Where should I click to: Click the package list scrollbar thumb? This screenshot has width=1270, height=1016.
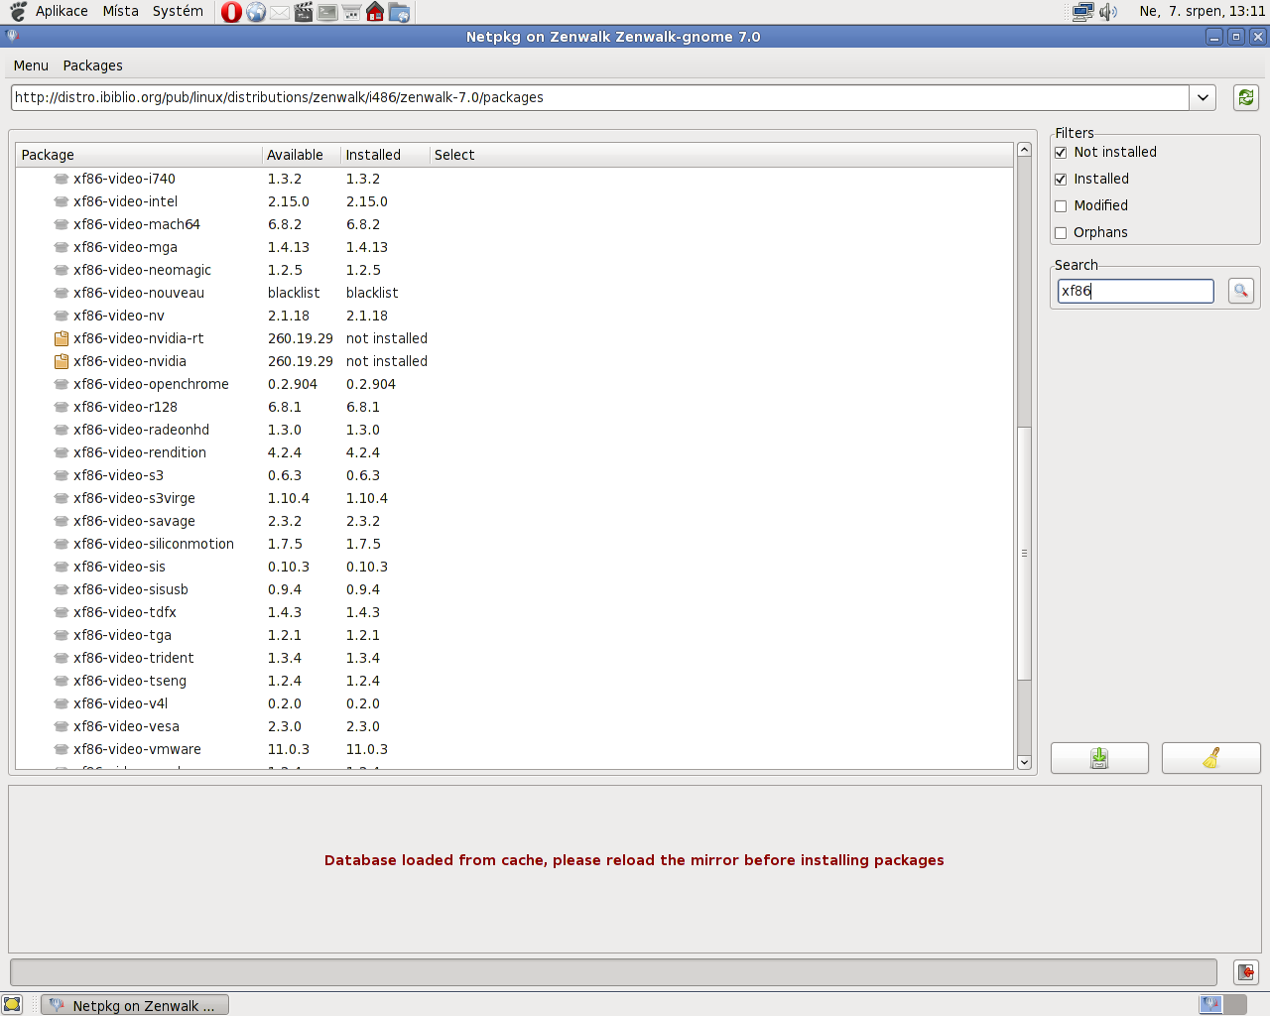click(x=1025, y=553)
